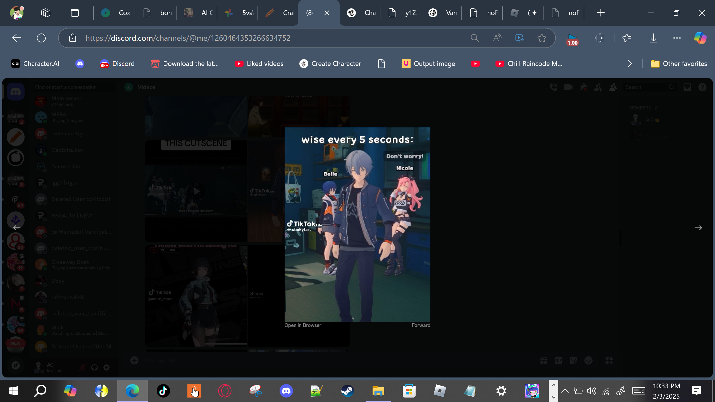Screen dimensions: 715x402
Task: Click the browser back arrow
Action: point(17,38)
